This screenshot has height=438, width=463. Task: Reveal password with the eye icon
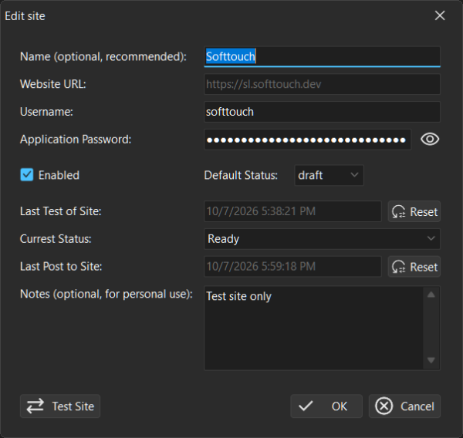click(x=430, y=140)
